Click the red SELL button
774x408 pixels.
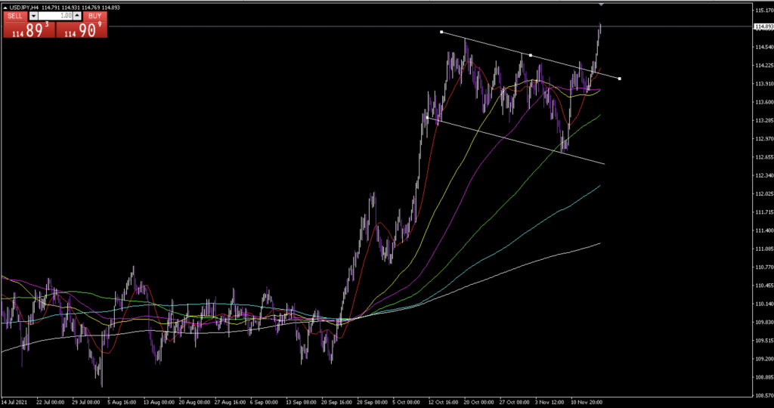[x=15, y=16]
